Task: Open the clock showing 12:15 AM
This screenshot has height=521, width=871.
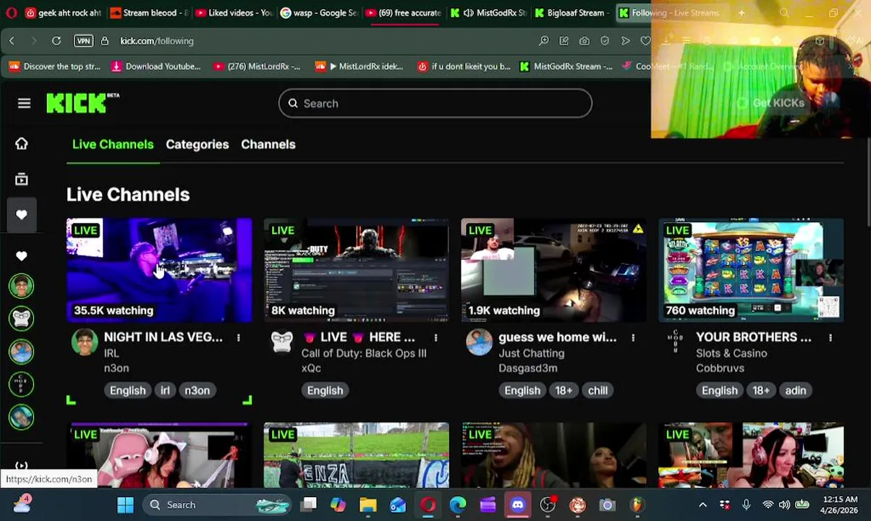Action: (x=839, y=504)
